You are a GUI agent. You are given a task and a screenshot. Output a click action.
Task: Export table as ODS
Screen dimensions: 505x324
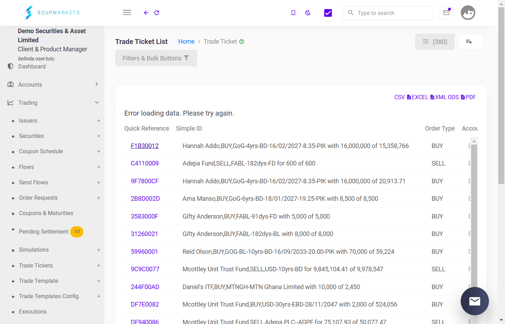coord(453,97)
